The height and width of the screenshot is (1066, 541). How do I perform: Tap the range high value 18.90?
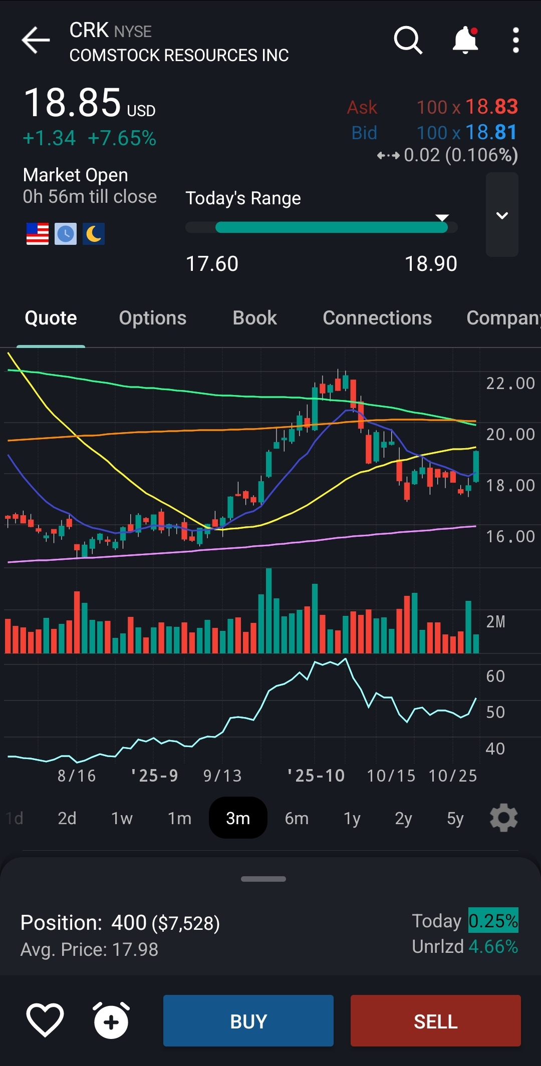431,264
